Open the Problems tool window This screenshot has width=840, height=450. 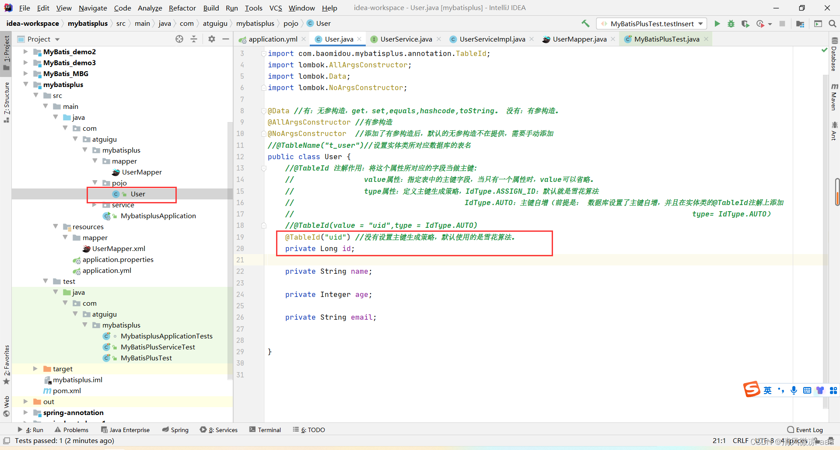(72, 430)
